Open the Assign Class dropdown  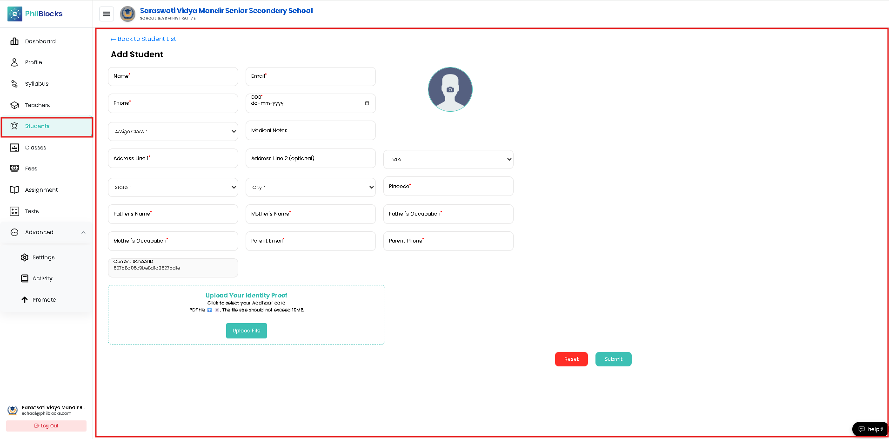(173, 132)
